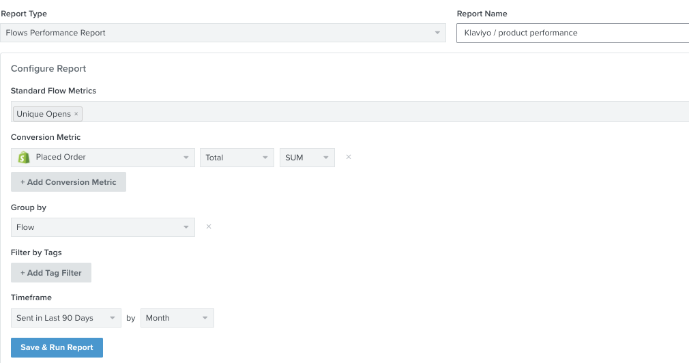Delete the Placed Order conversion metric row

coord(349,157)
